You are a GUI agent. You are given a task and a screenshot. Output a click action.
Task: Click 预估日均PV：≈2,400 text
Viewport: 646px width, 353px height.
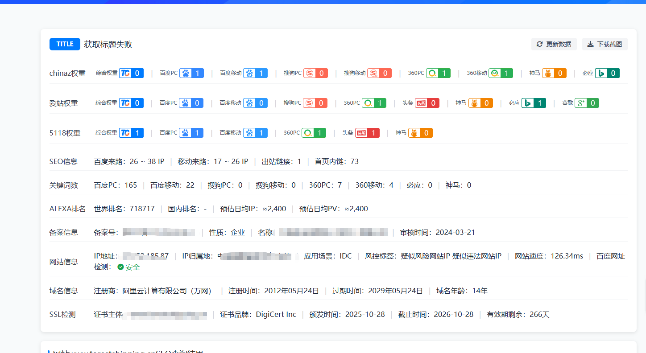pos(334,209)
